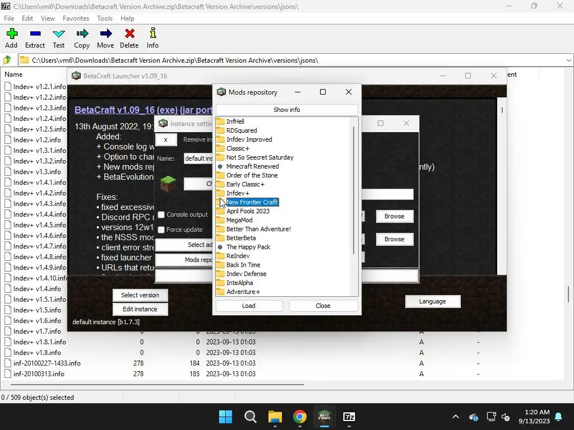This screenshot has height=430, width=574.
Task: Open File Explorer from taskbar
Action: tap(275, 417)
